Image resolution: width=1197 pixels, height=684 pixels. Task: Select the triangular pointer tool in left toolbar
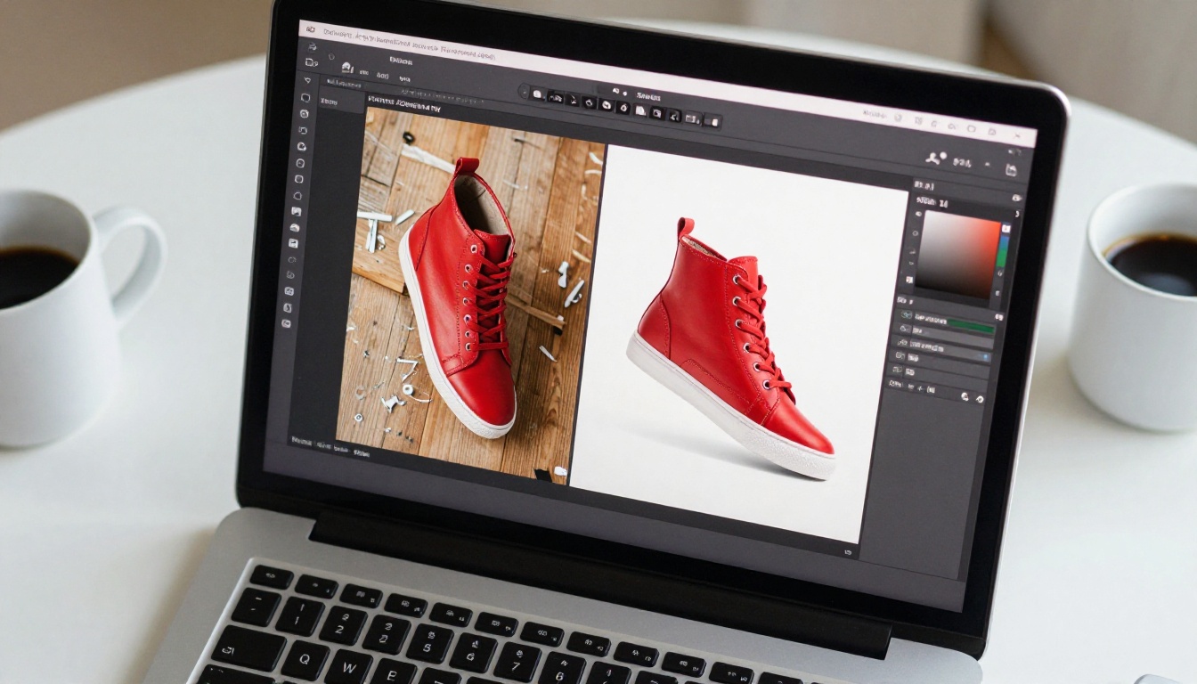(307, 80)
